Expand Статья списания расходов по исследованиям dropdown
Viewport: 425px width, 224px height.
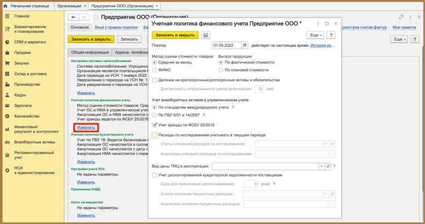pyautogui.click(x=326, y=144)
